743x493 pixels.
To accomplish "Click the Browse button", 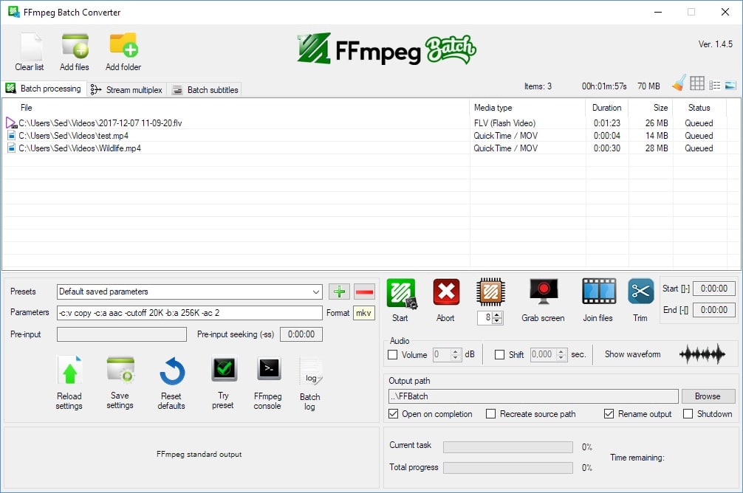I will click(708, 396).
